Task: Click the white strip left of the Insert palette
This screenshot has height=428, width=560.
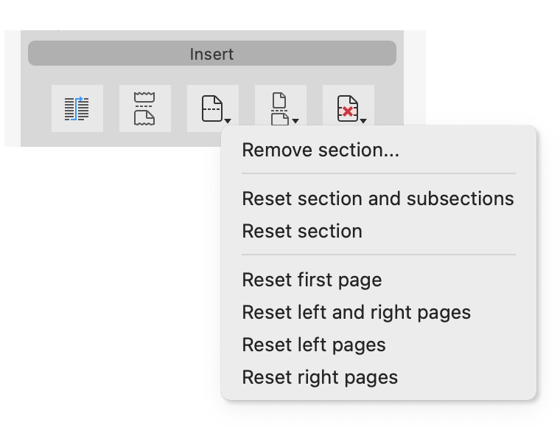Action: click(12, 89)
